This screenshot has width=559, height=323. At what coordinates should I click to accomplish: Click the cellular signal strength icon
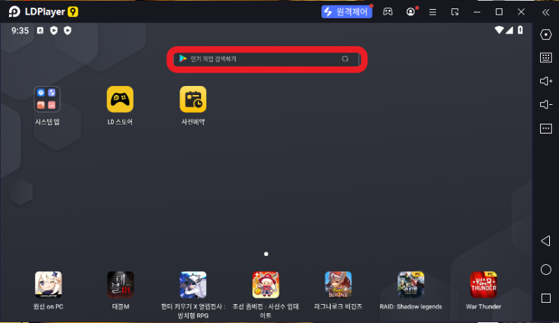(509, 30)
